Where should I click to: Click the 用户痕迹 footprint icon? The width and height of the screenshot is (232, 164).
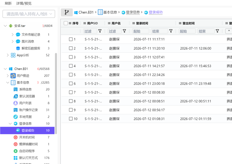tap(13, 76)
